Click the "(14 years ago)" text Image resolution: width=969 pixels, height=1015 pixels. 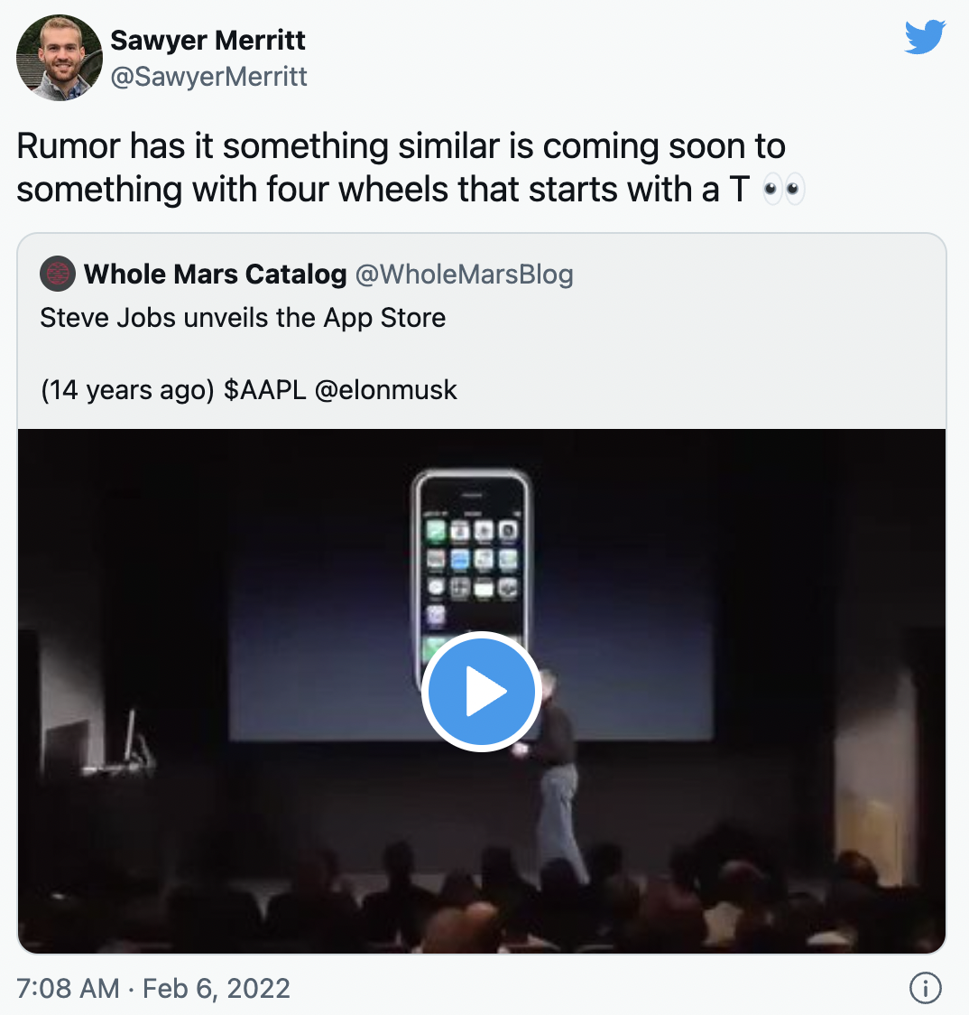[x=120, y=390]
